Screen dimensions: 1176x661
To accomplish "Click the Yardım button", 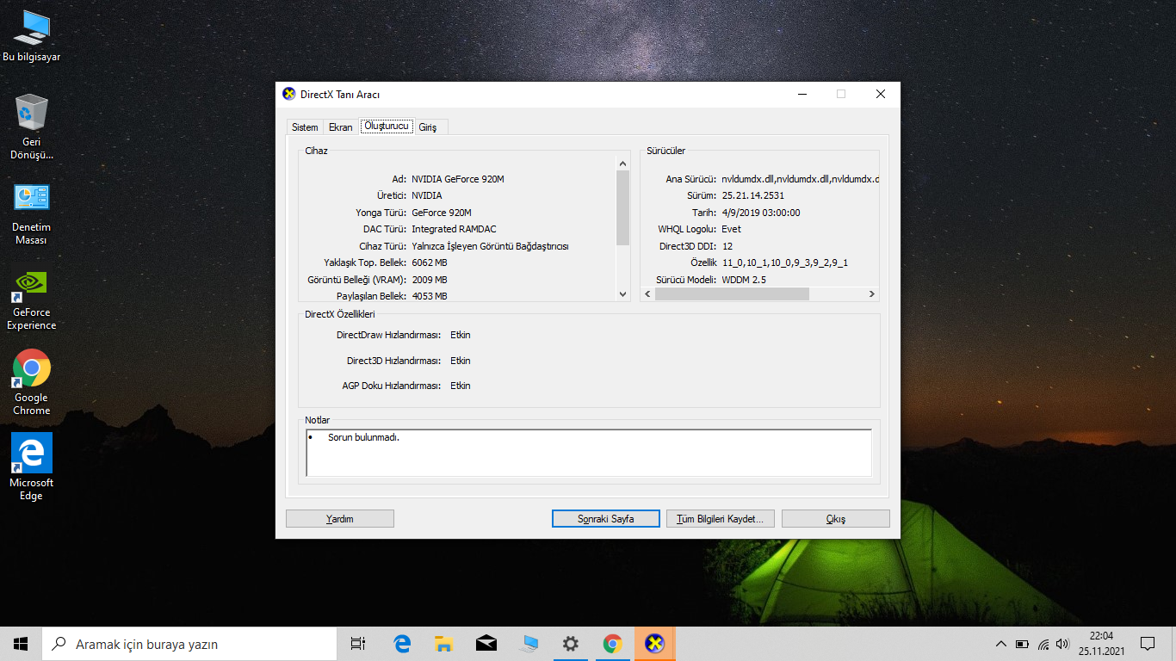I will coord(340,519).
